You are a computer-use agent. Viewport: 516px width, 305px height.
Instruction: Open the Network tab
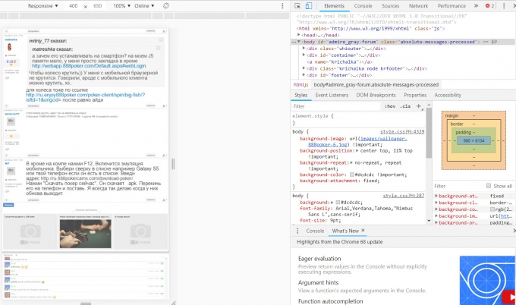coord(418,6)
